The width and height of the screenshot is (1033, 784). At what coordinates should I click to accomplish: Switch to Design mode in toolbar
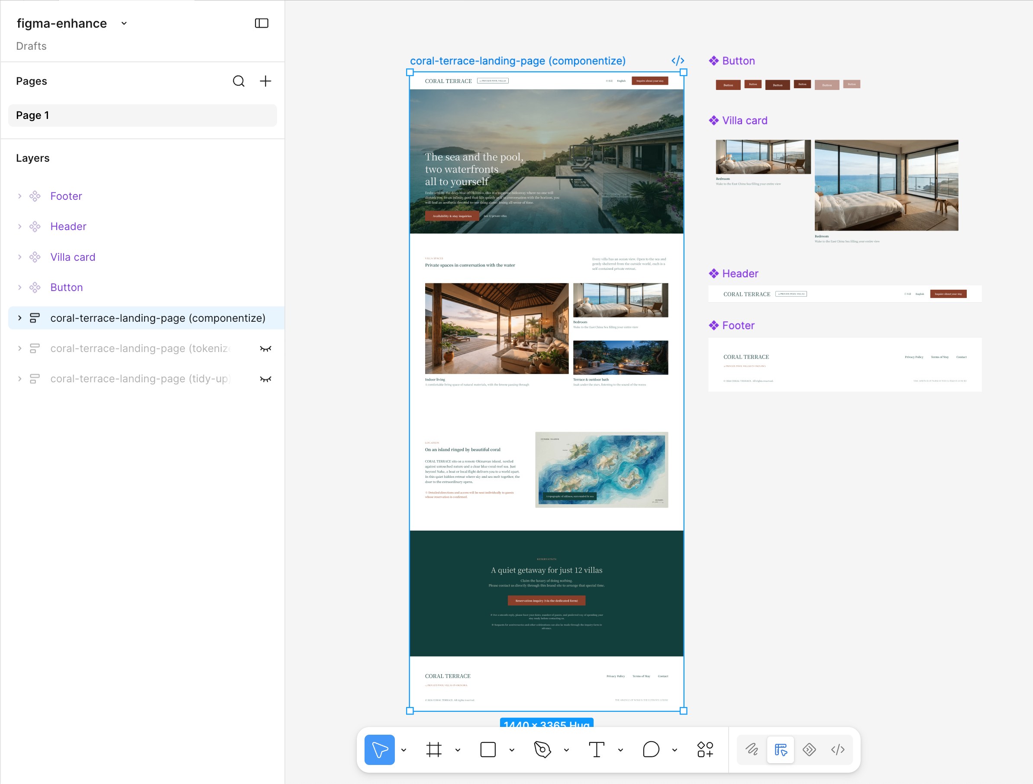pyautogui.click(x=780, y=749)
